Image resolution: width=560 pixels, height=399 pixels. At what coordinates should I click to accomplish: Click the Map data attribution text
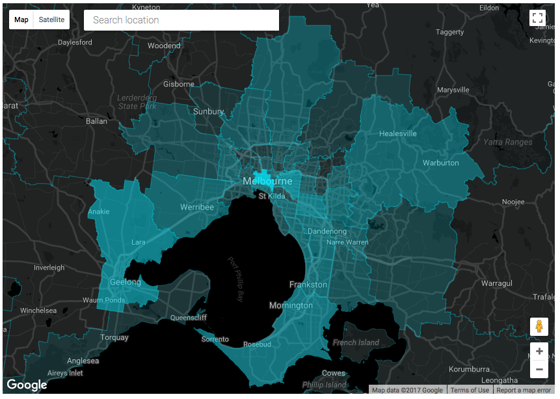click(x=407, y=390)
